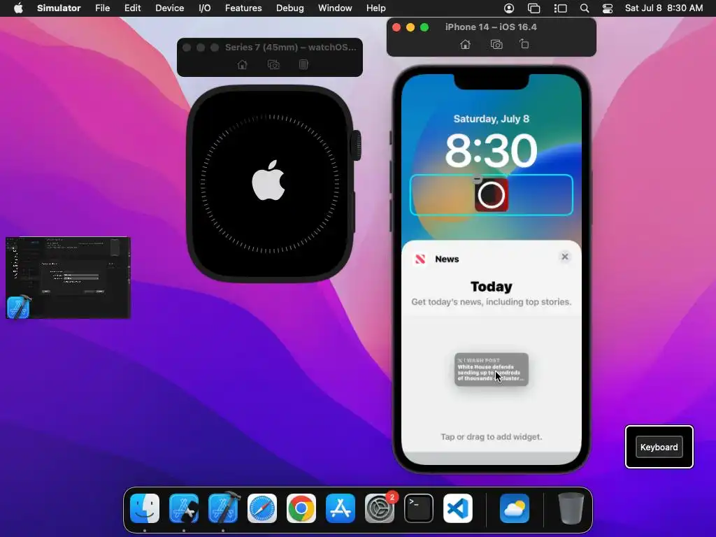Click the Watch simulator Home button
The width and height of the screenshot is (716, 537).
point(243,64)
